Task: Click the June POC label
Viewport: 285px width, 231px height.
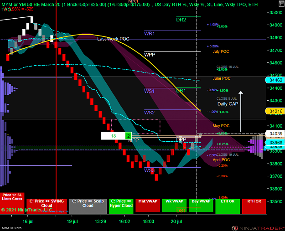Action: pos(222,78)
